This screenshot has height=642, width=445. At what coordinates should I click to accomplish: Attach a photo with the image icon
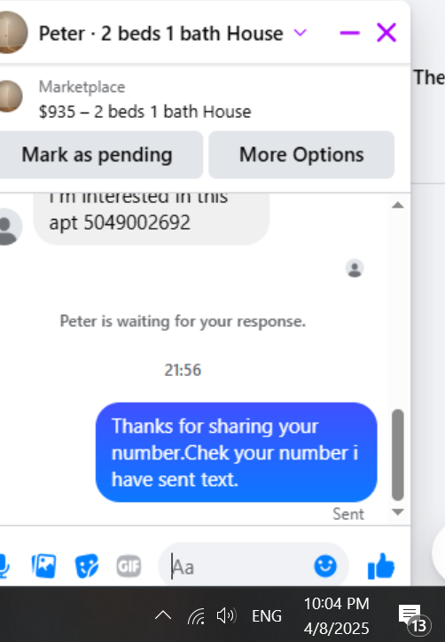pos(43,567)
